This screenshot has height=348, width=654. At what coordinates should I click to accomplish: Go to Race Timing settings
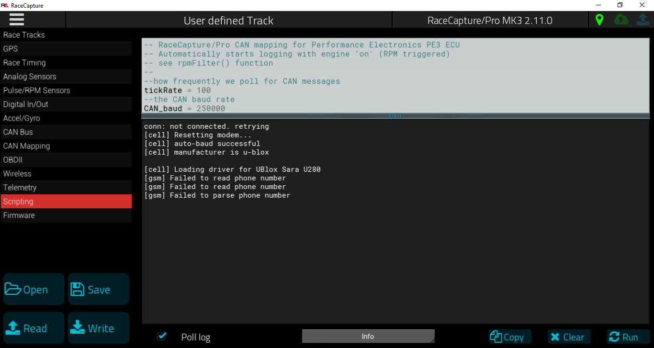(66, 63)
